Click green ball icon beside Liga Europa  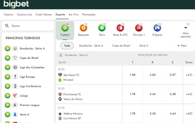[x=8, y=77]
